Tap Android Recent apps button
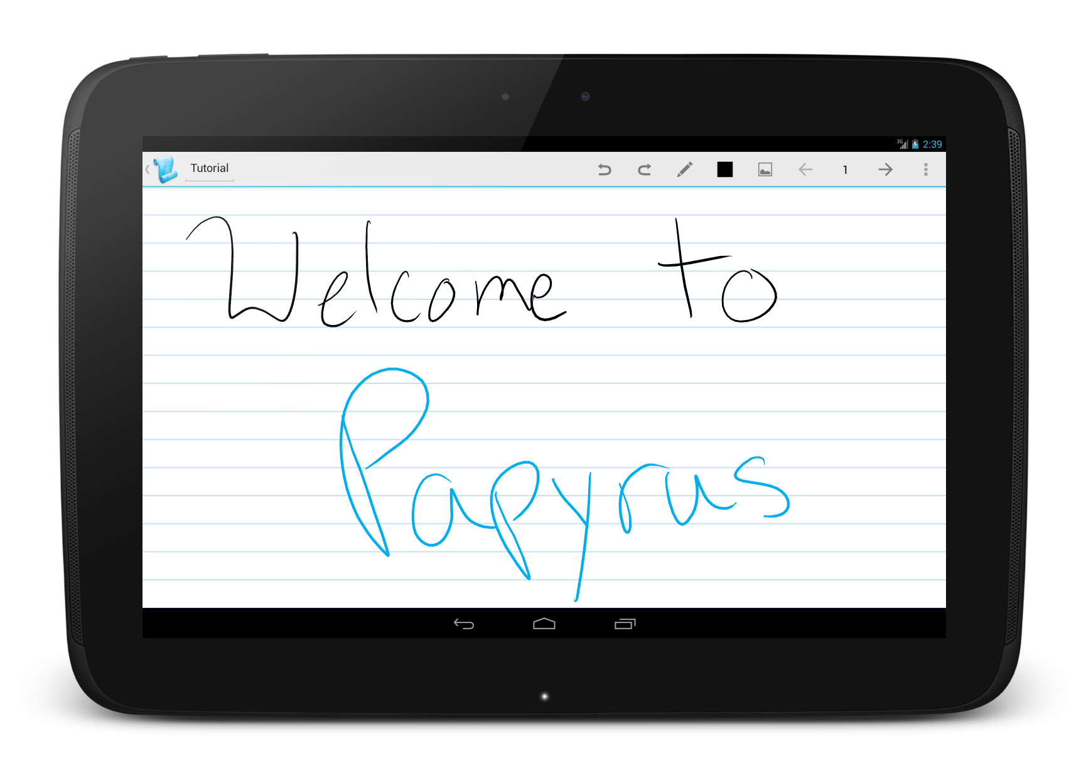Image resolution: width=1086 pixels, height=783 pixels. coord(625,624)
